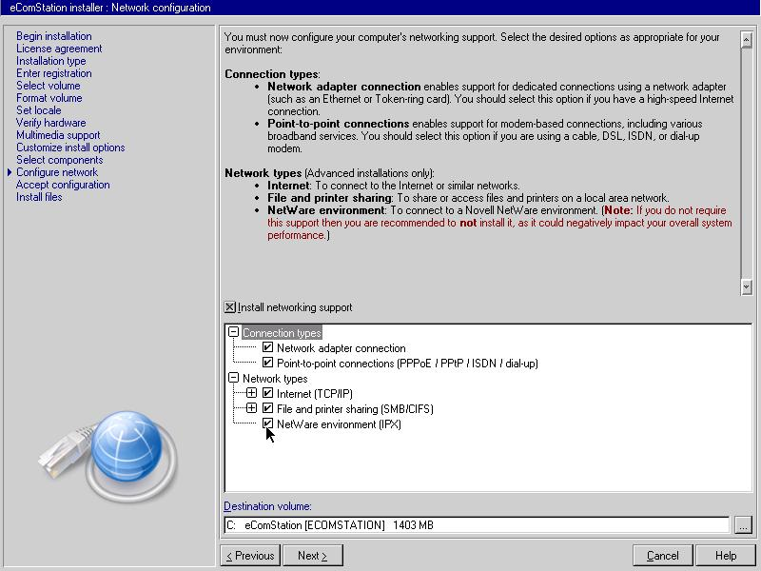
Task: Uncheck NetWare environment (IPX) checkbox
Action: [x=267, y=423]
